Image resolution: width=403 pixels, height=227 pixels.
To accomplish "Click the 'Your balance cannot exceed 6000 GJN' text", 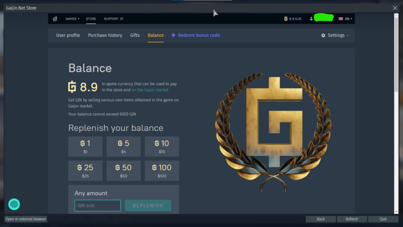I will 102,114.
